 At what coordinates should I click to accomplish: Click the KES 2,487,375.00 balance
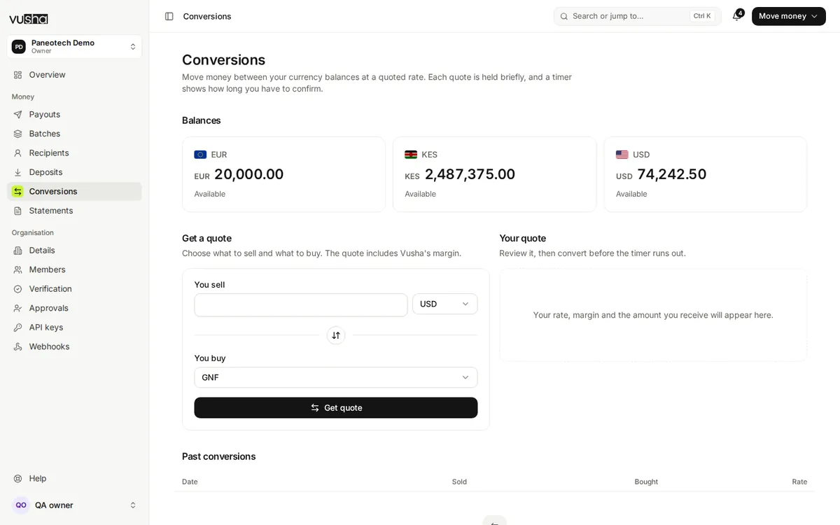click(x=460, y=175)
